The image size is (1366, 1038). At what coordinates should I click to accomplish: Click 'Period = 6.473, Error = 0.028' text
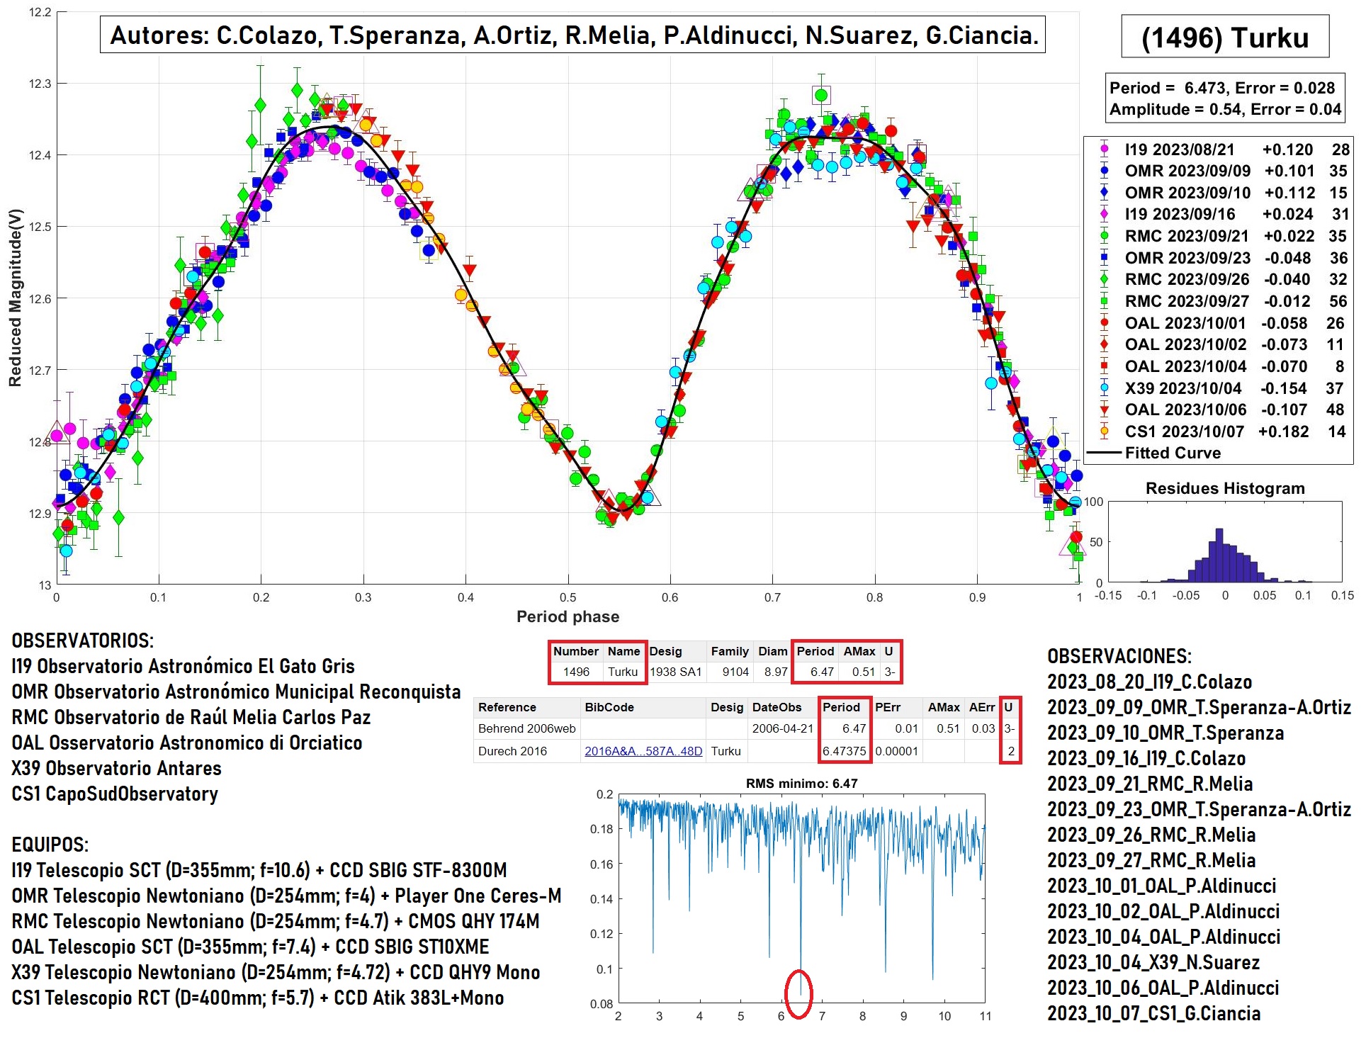click(x=1222, y=88)
